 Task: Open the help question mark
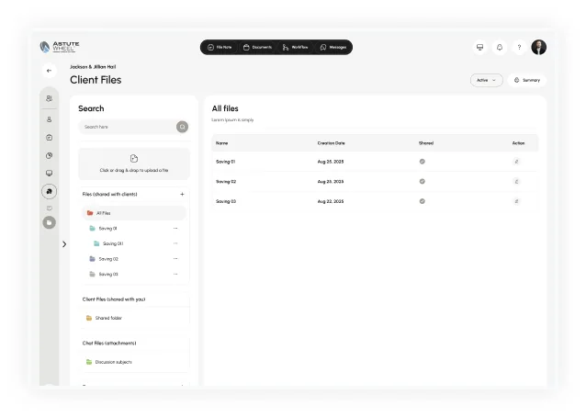(519, 47)
